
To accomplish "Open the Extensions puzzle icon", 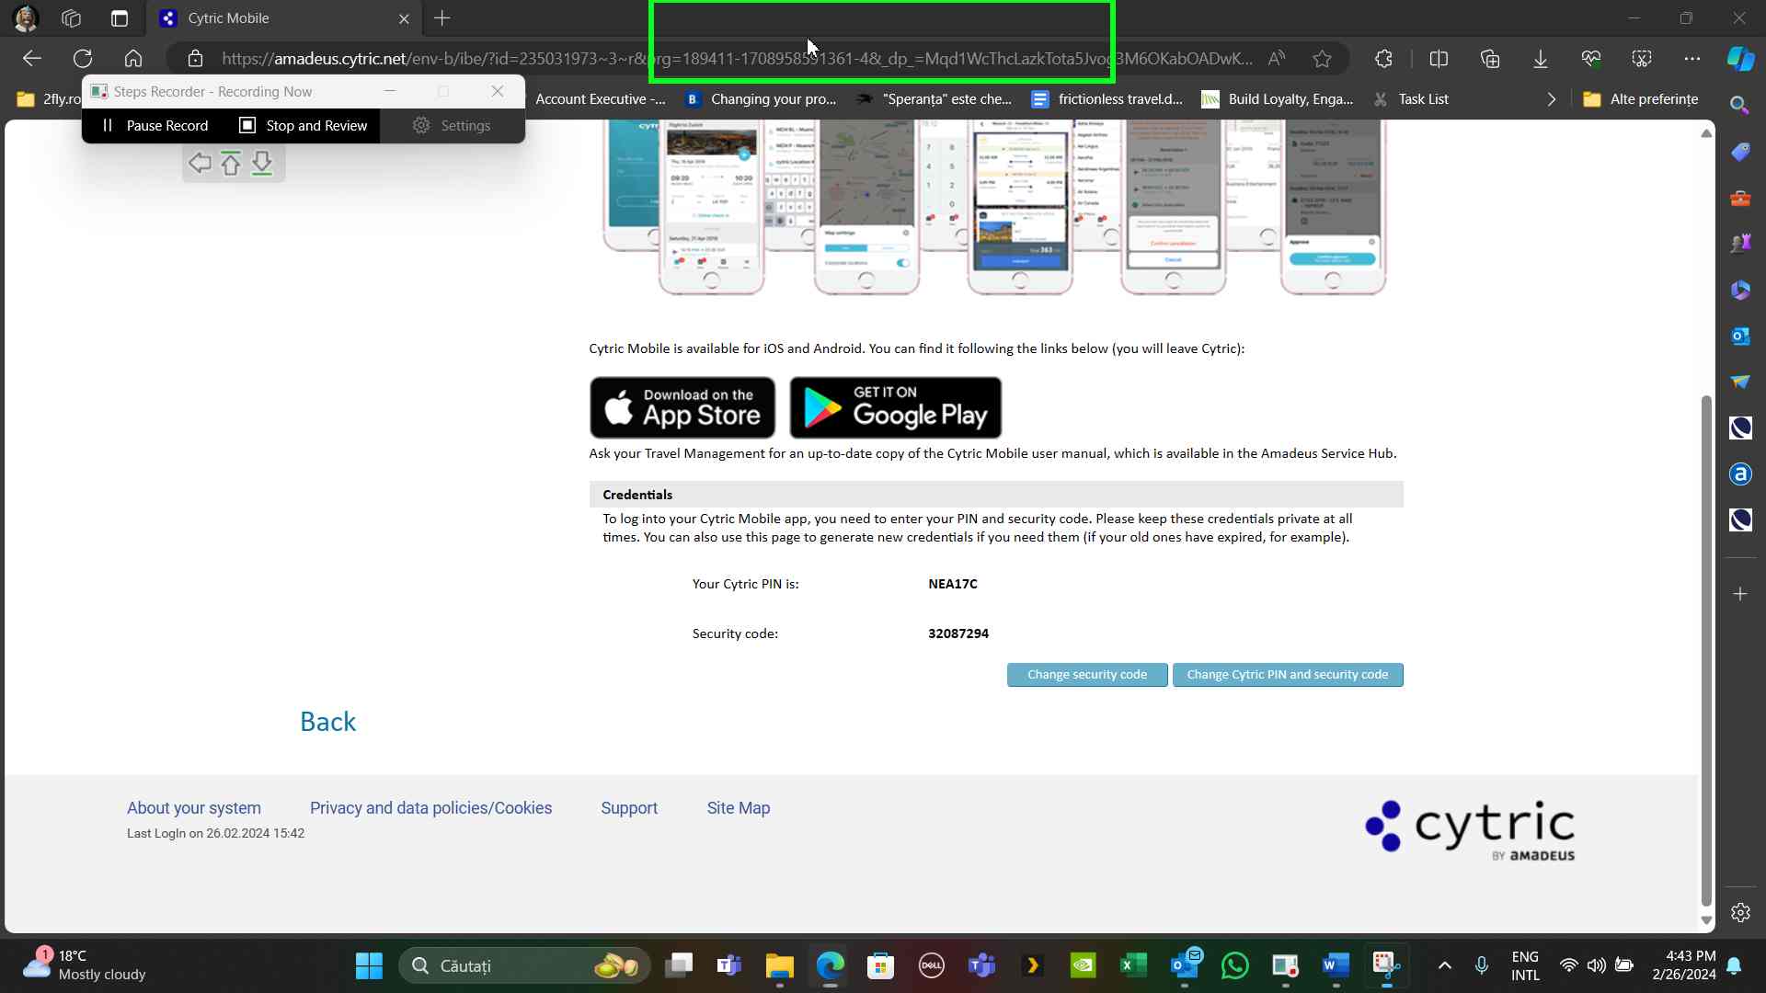I will pyautogui.click(x=1383, y=59).
